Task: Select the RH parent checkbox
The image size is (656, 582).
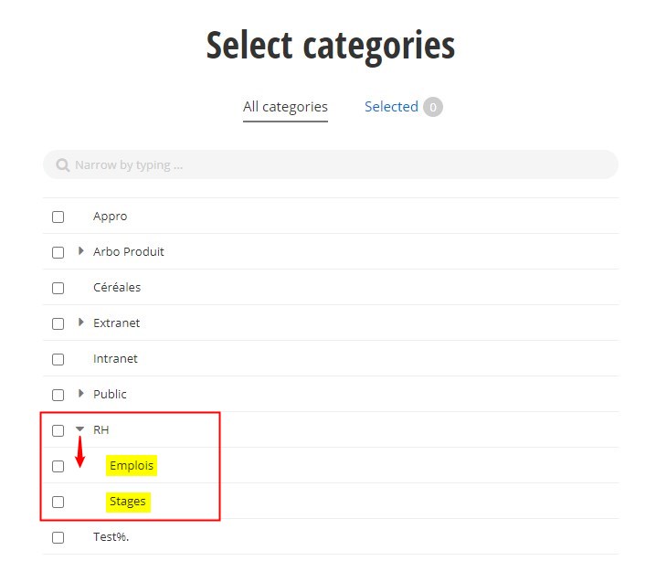Action: click(x=58, y=430)
